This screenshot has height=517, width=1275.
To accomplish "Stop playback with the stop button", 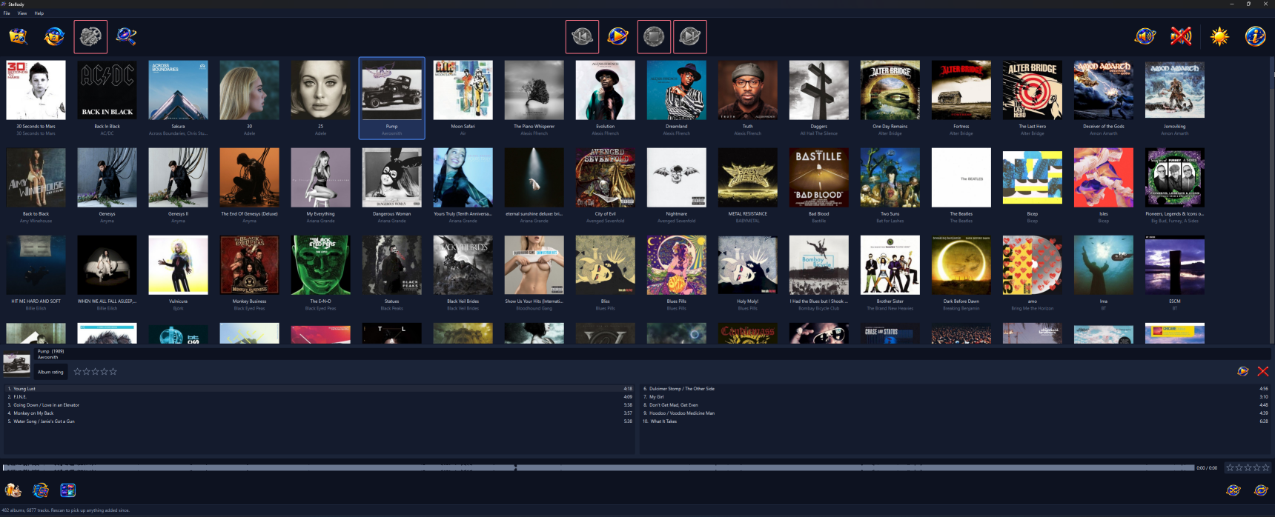I will coord(654,36).
